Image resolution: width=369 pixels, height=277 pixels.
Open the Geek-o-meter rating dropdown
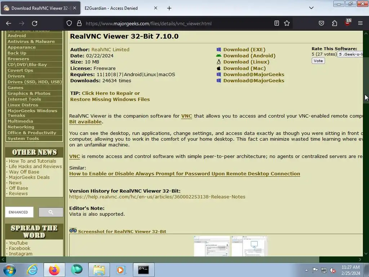pyautogui.click(x=350, y=54)
